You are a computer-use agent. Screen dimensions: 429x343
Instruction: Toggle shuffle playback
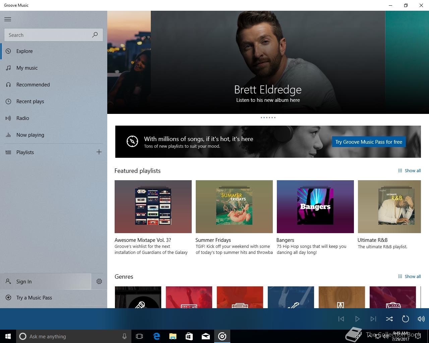pos(389,319)
